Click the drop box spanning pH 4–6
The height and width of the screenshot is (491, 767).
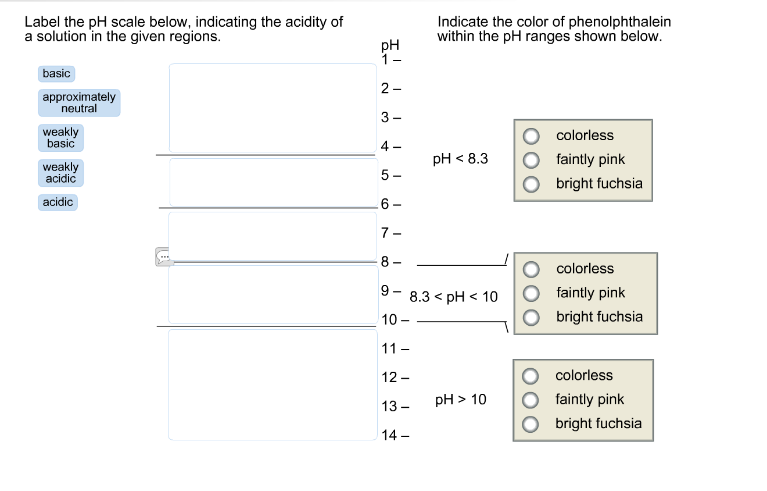(274, 182)
